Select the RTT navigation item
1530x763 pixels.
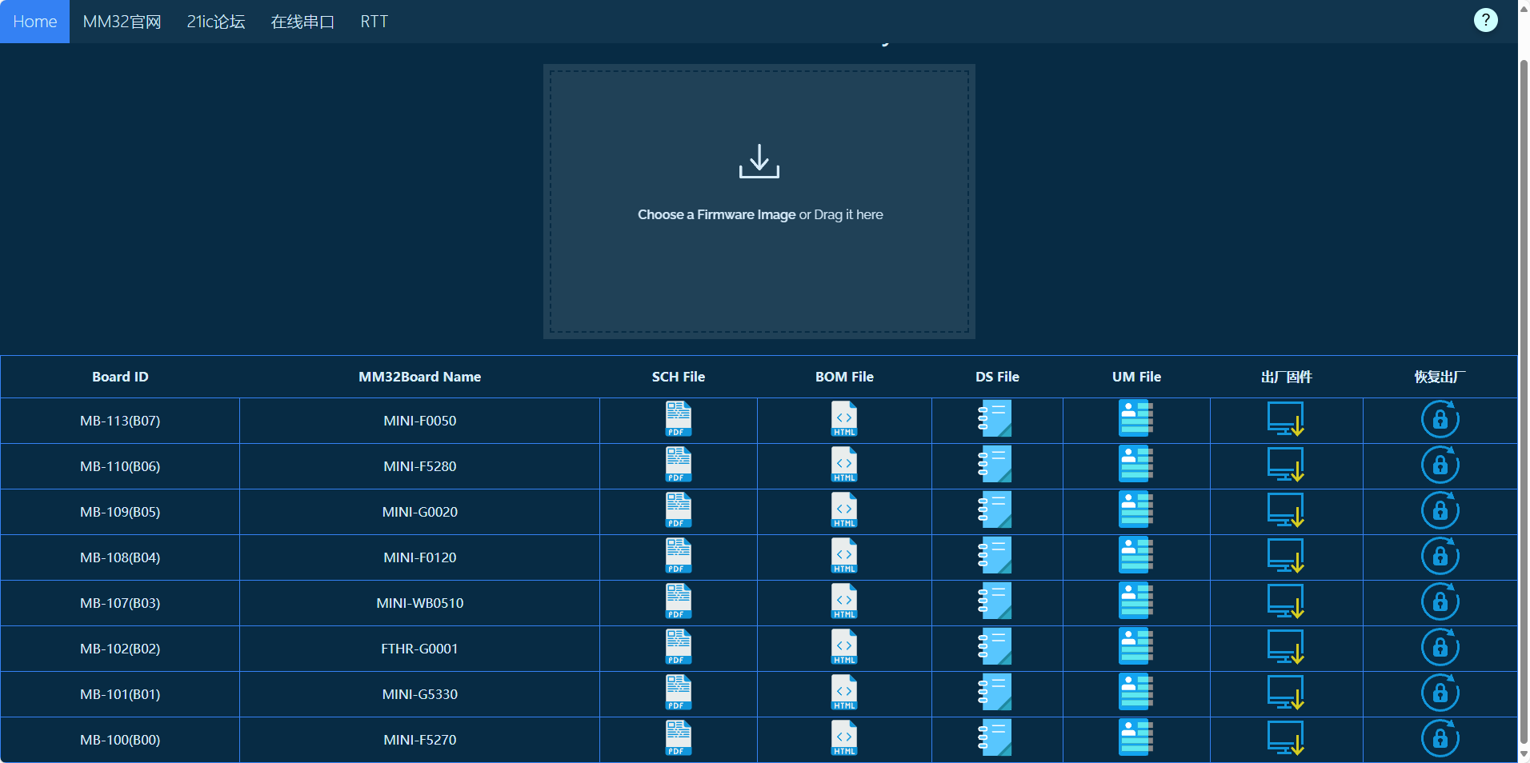click(x=374, y=22)
